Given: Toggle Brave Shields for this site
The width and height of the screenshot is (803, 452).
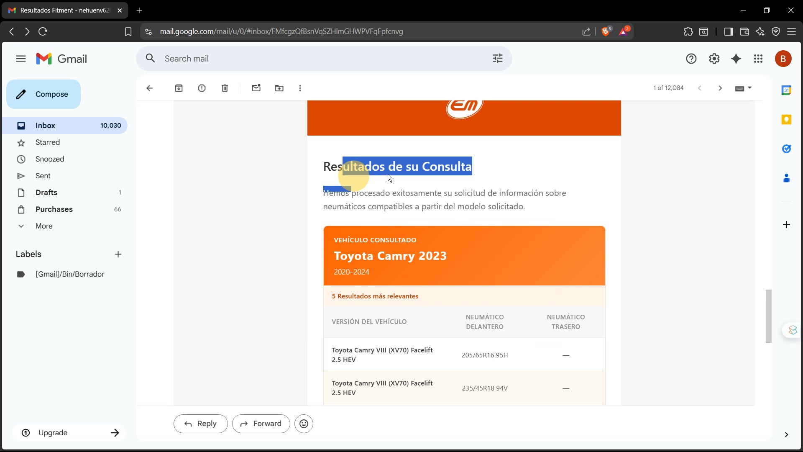Looking at the screenshot, I should (606, 31).
